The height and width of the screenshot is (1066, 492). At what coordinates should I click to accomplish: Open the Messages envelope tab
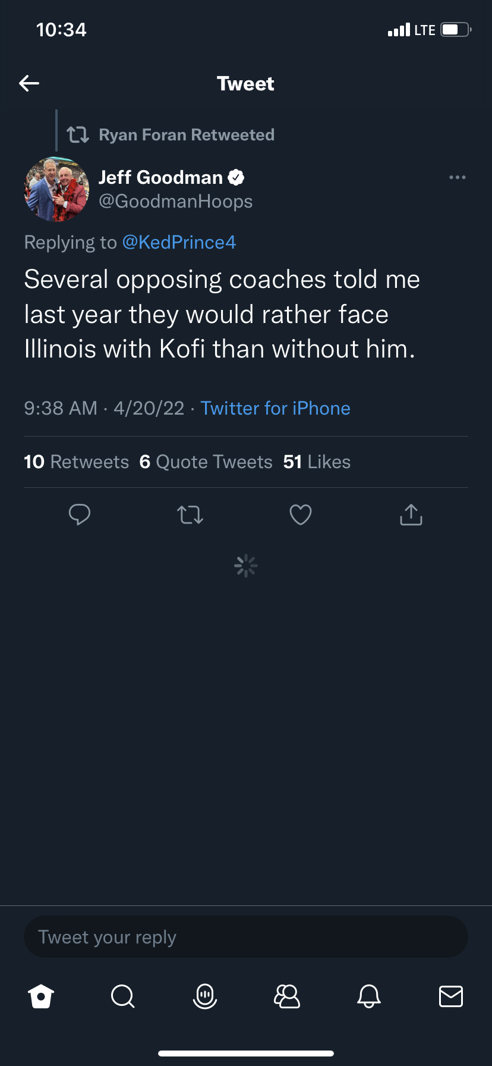451,996
